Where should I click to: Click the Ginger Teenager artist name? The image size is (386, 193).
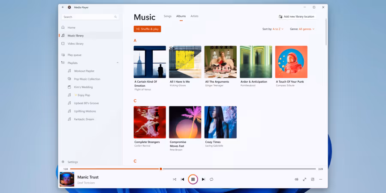[x=214, y=86]
